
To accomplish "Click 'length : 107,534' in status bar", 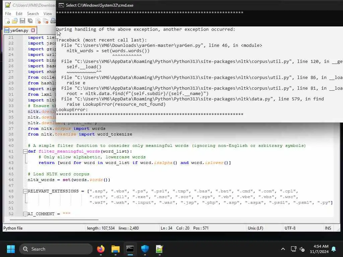I will click(101, 228).
